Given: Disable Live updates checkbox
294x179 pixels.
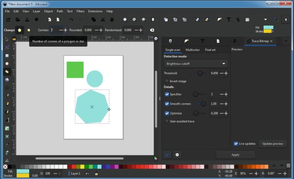Looking at the screenshot, I should point(236,143).
